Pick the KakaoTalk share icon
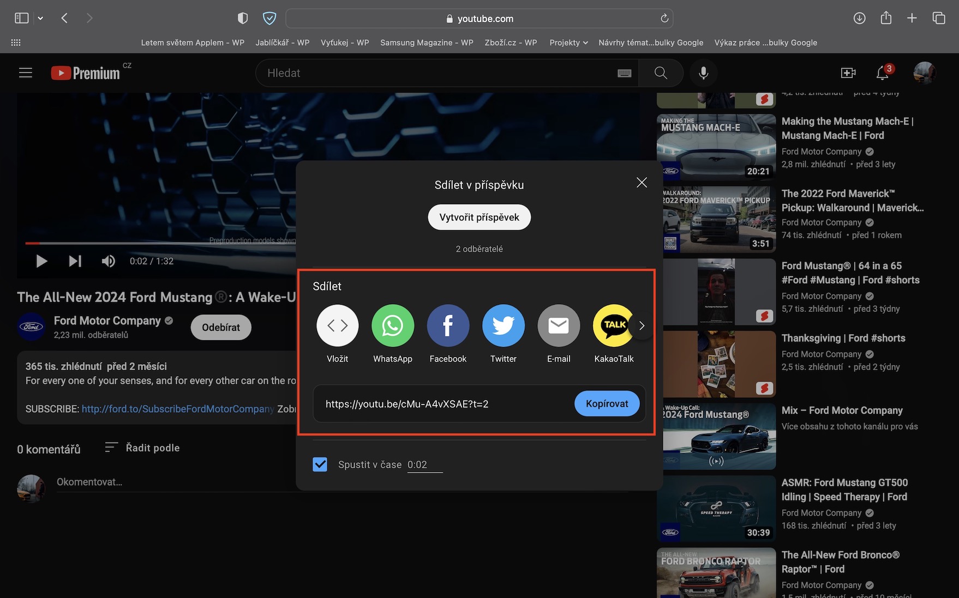The image size is (959, 598). pyautogui.click(x=614, y=325)
